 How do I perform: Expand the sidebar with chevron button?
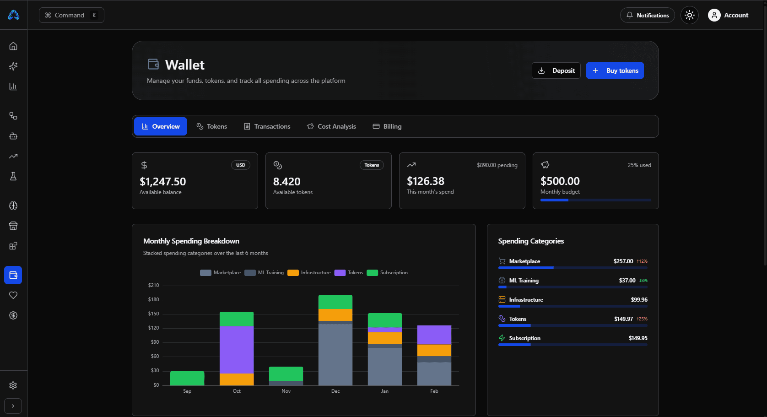tap(13, 406)
